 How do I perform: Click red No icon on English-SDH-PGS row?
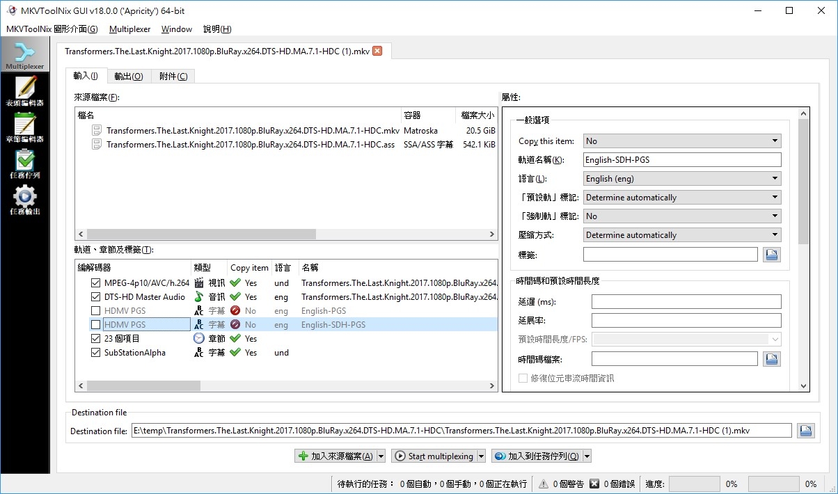[235, 325]
